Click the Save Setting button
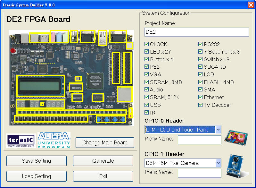 [37, 161]
